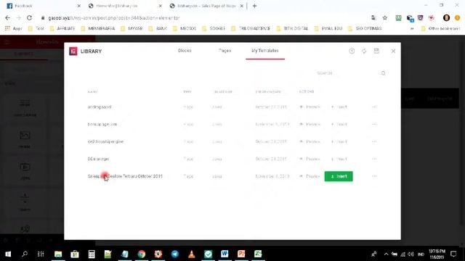The image size is (465, 261).
Task: Show hidden system tray icons
Action: click(386, 254)
